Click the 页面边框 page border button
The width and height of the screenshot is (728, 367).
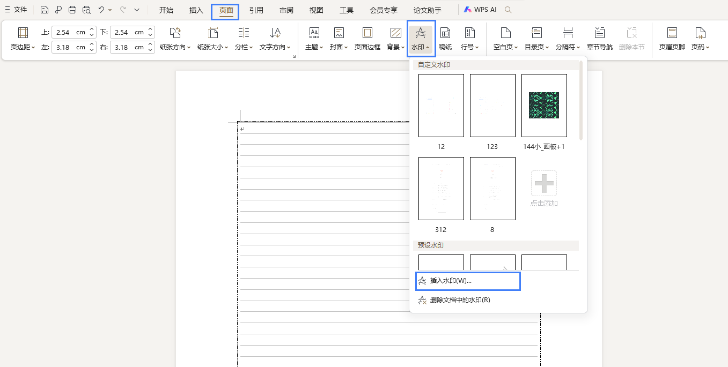(x=367, y=39)
